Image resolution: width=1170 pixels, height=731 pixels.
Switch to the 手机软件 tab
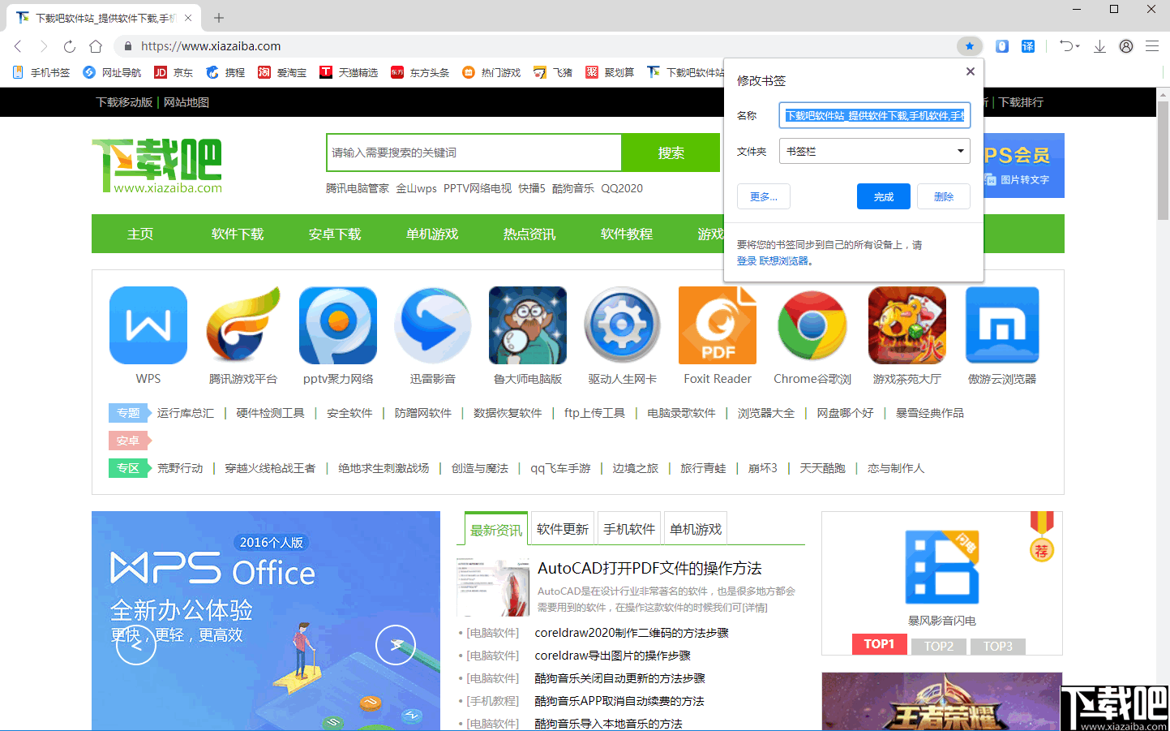coord(629,529)
